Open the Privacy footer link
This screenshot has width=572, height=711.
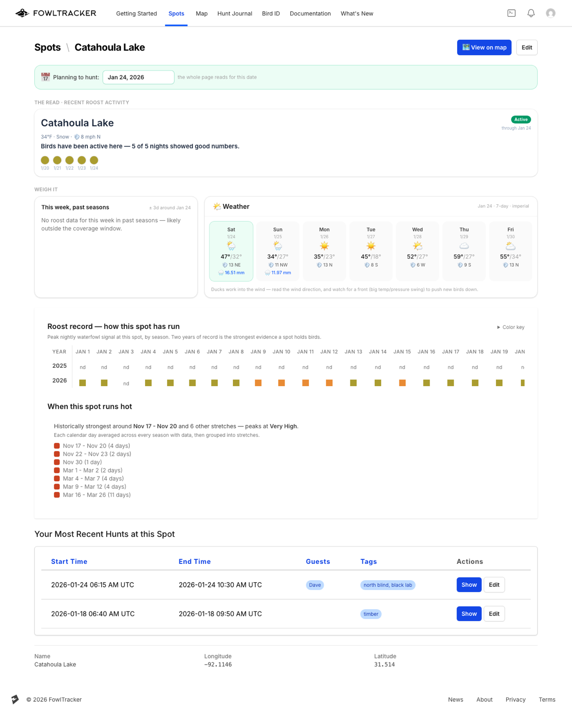coord(515,700)
